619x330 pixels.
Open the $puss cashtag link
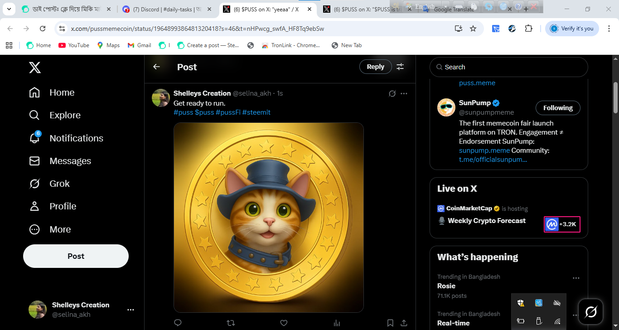coord(204,112)
